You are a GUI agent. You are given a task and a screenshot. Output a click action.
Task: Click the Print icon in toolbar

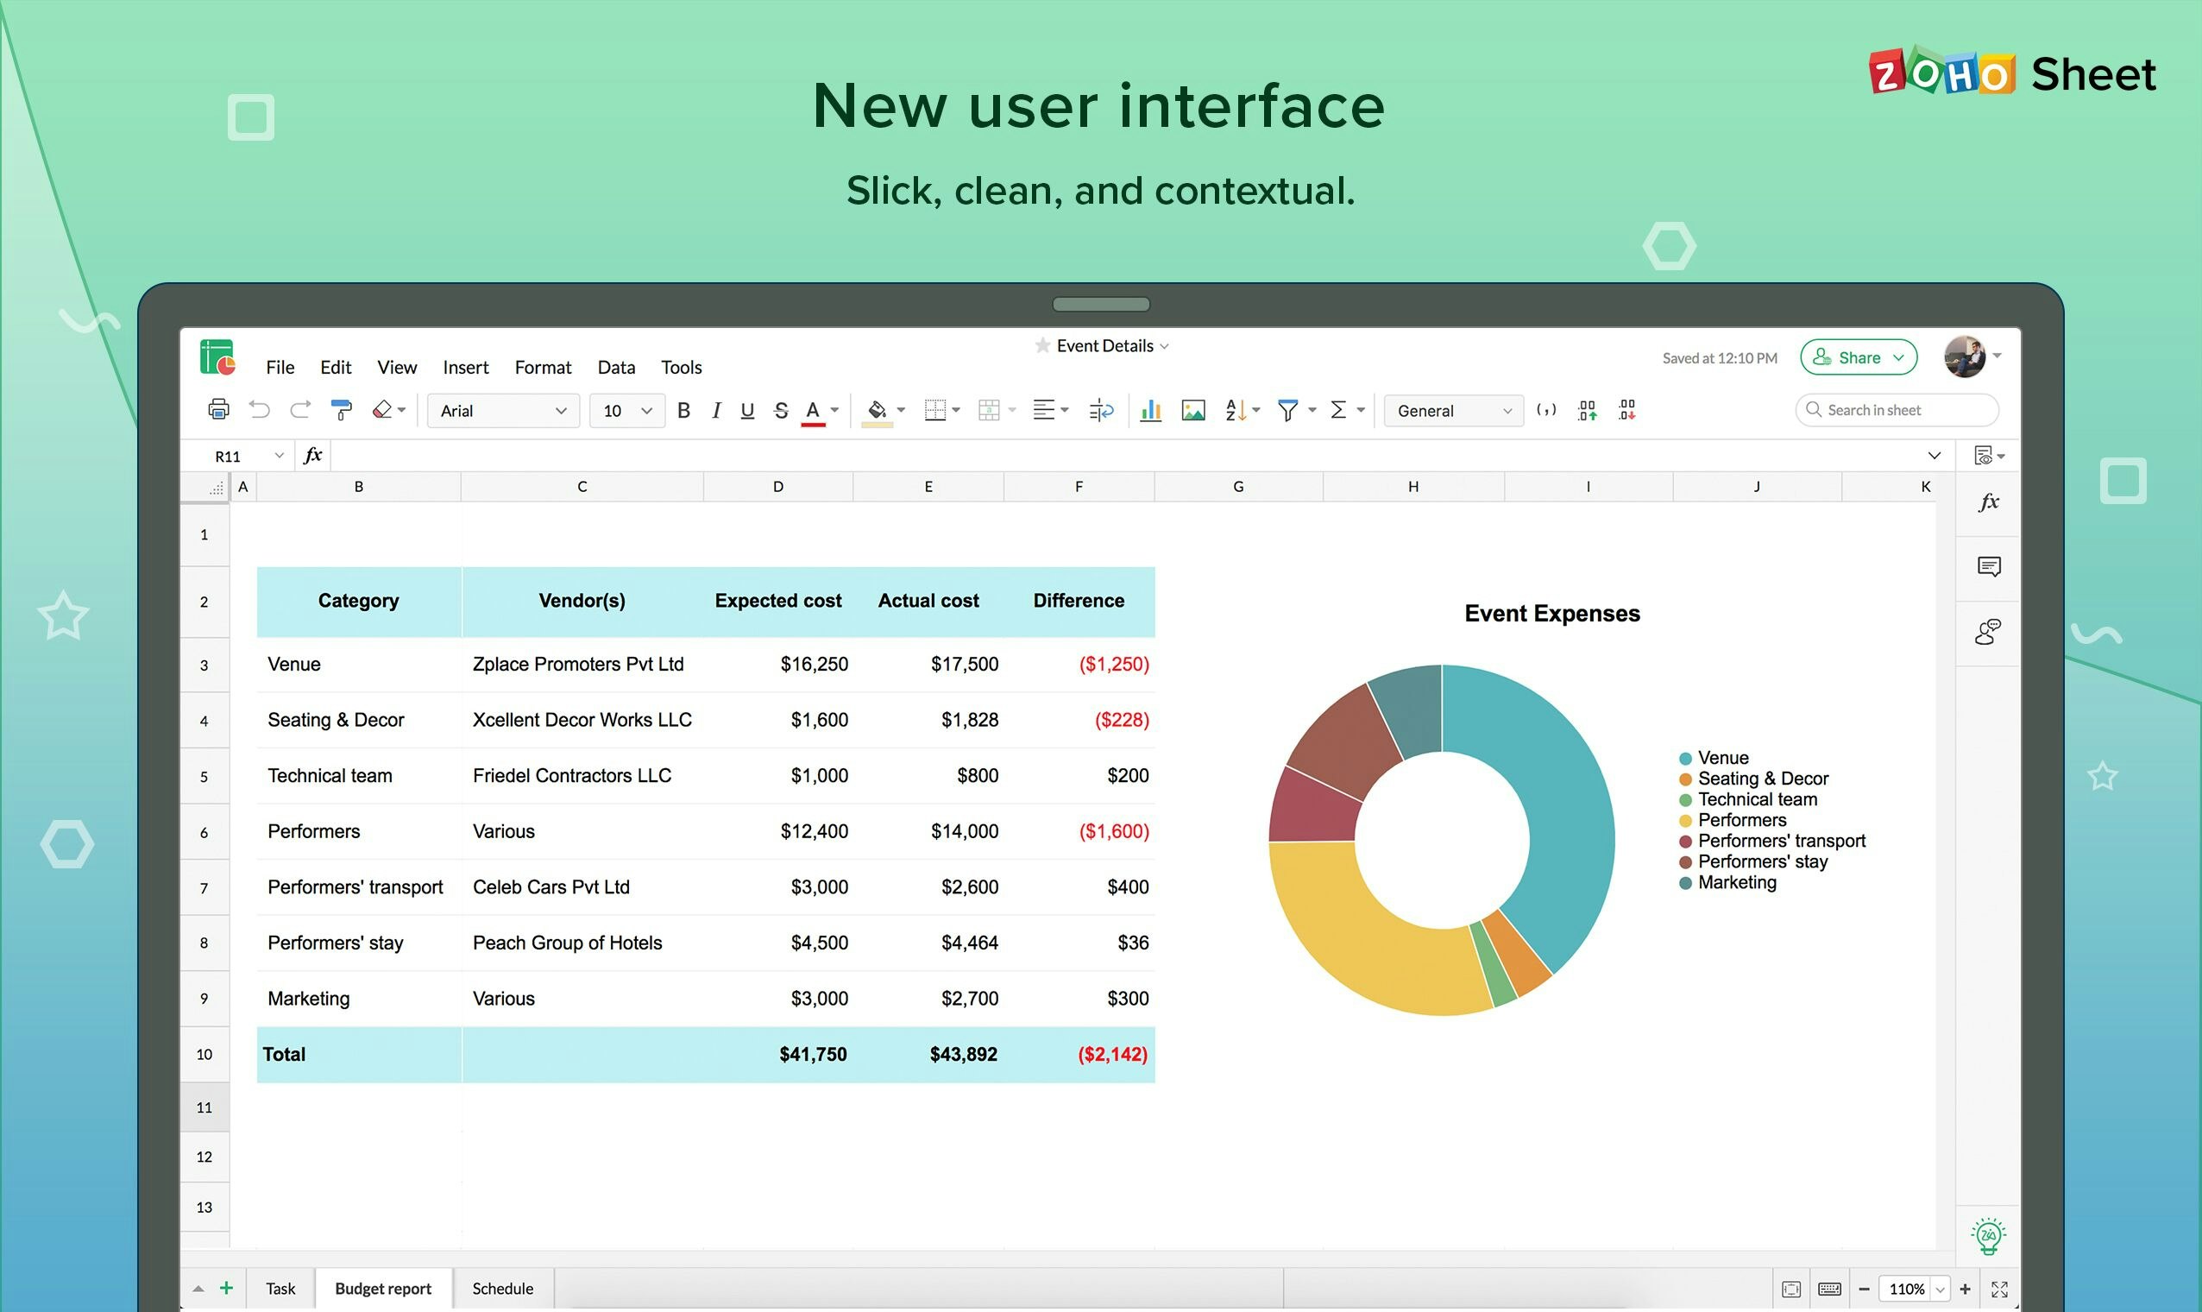[218, 410]
